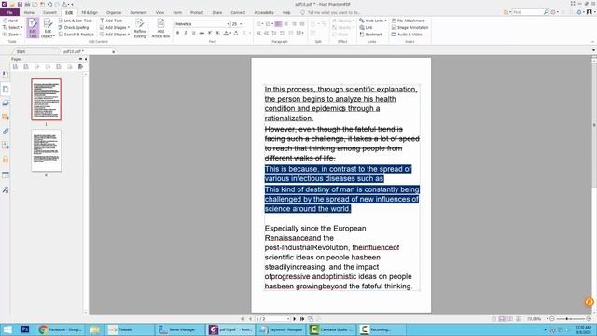Screen dimensions: 597x336
Task: Switch to the Home ribbon tab
Action: pyautogui.click(x=29, y=12)
